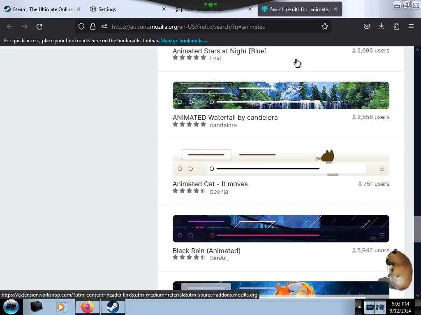
Task: Click the scrollbar up arrow
Action: (417, 50)
